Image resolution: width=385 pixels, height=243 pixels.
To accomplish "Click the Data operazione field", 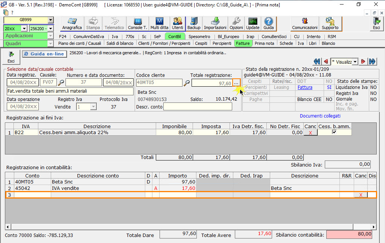I will (x=23, y=107).
